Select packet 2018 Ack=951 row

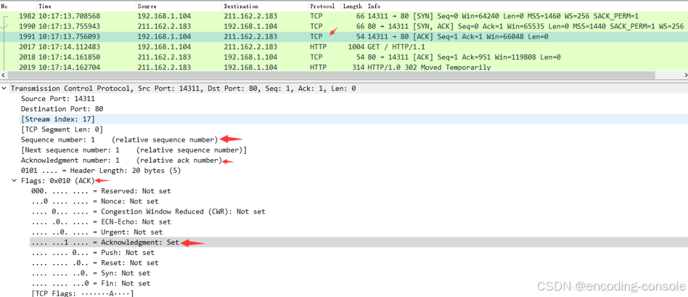pyautogui.click(x=344, y=57)
